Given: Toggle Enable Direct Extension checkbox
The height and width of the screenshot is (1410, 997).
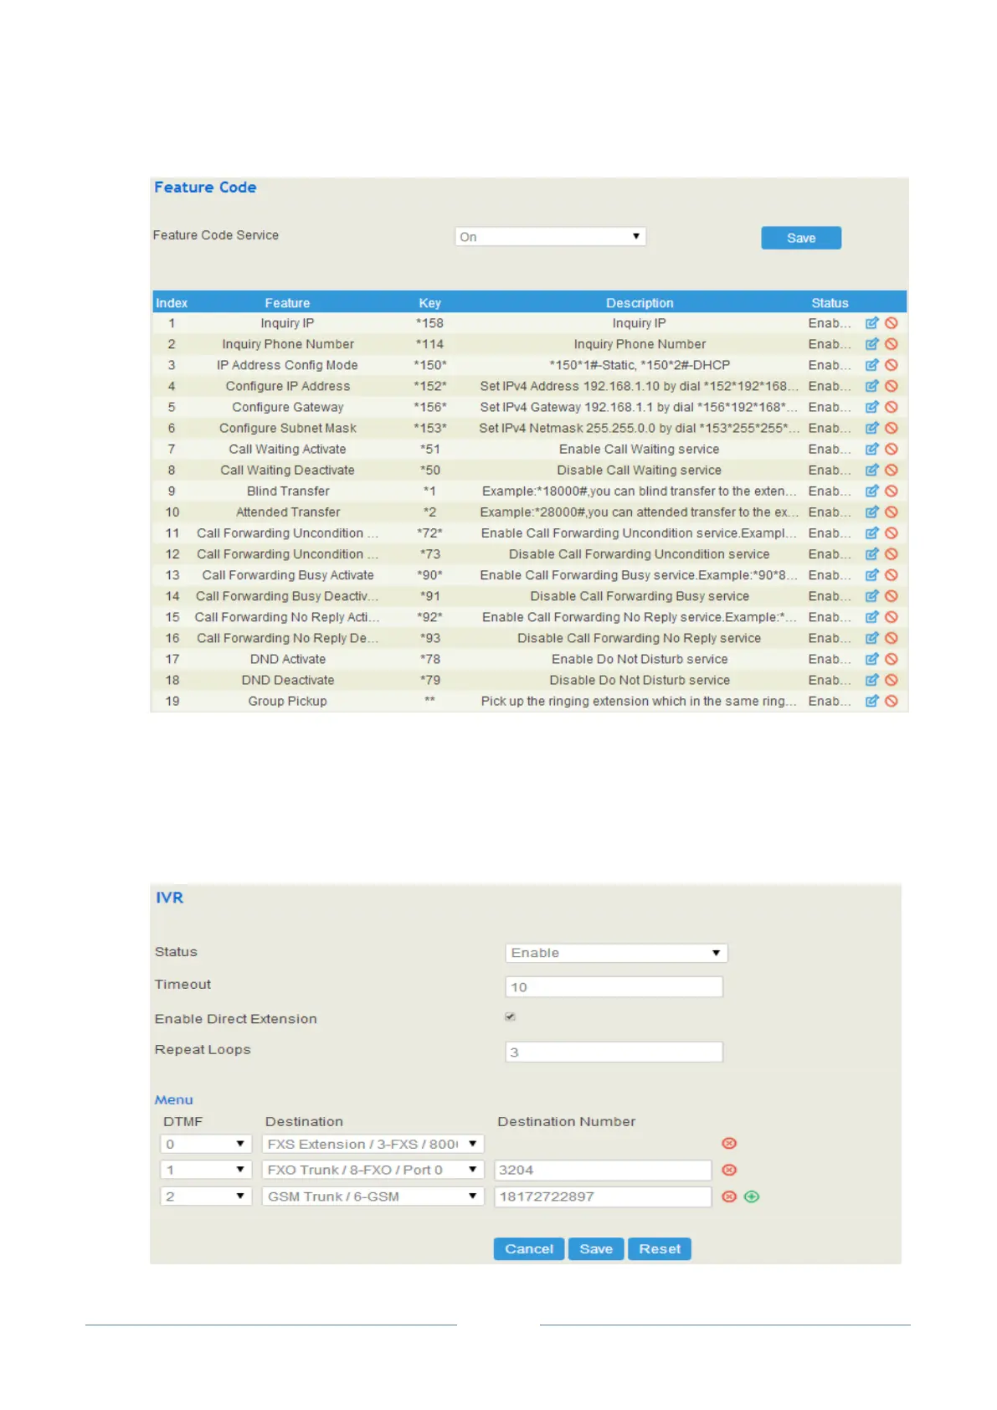Looking at the screenshot, I should pos(510,1016).
